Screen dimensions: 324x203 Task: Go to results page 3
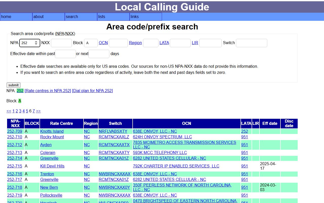(x=20, y=111)
